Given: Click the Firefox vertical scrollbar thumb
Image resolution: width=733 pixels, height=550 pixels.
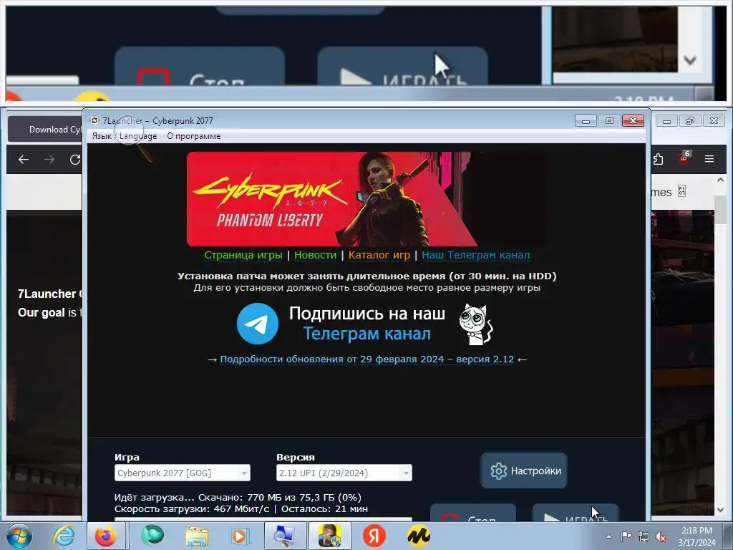Looking at the screenshot, I should [x=720, y=210].
